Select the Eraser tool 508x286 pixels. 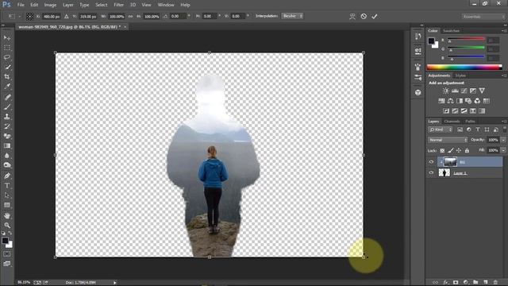(x=7, y=136)
